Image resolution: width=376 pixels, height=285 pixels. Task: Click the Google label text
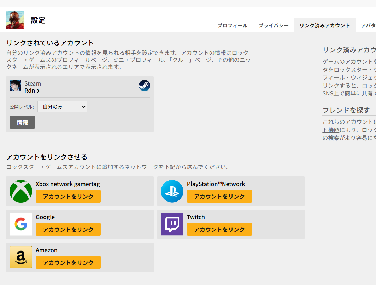45,217
